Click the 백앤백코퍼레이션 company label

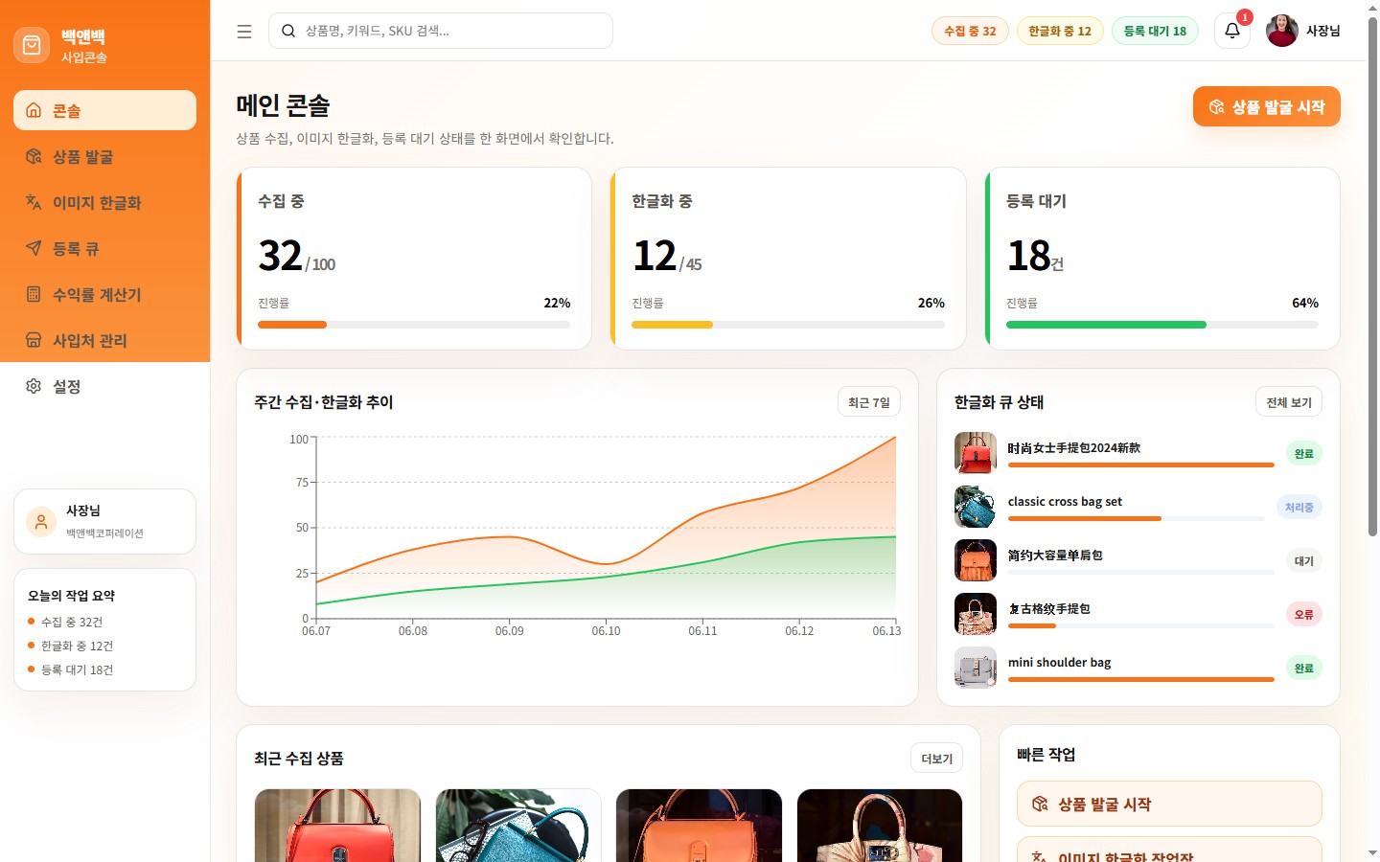(104, 533)
